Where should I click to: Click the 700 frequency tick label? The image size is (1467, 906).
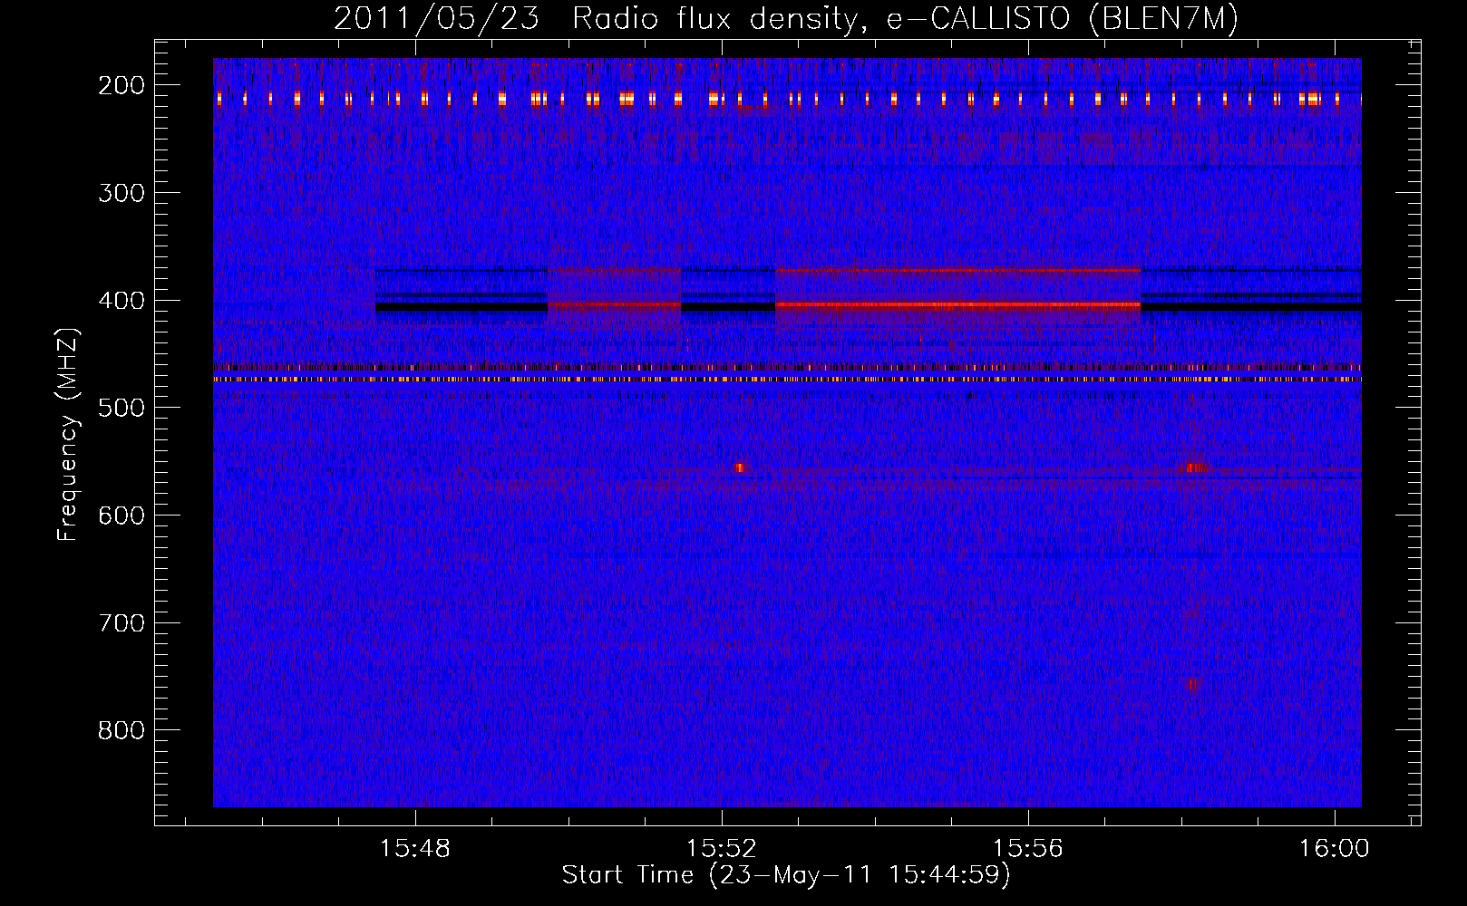click(x=121, y=622)
